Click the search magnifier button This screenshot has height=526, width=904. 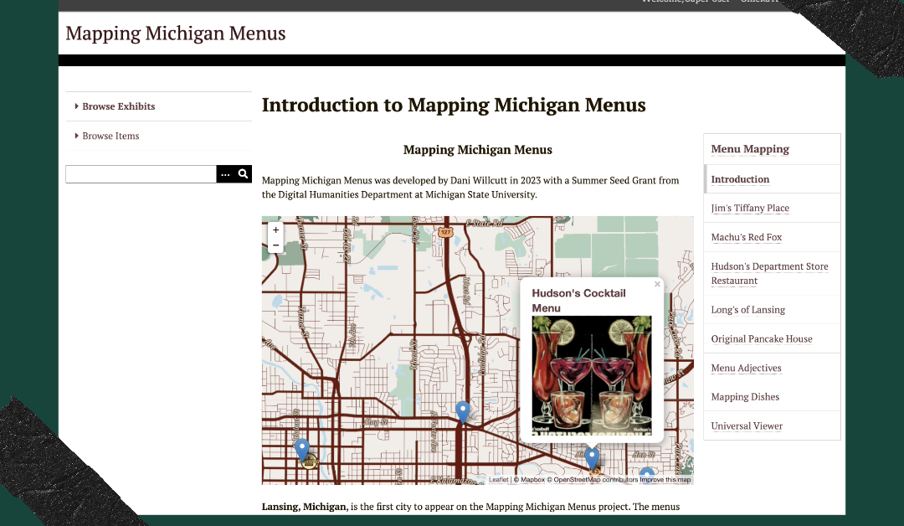pyautogui.click(x=244, y=173)
